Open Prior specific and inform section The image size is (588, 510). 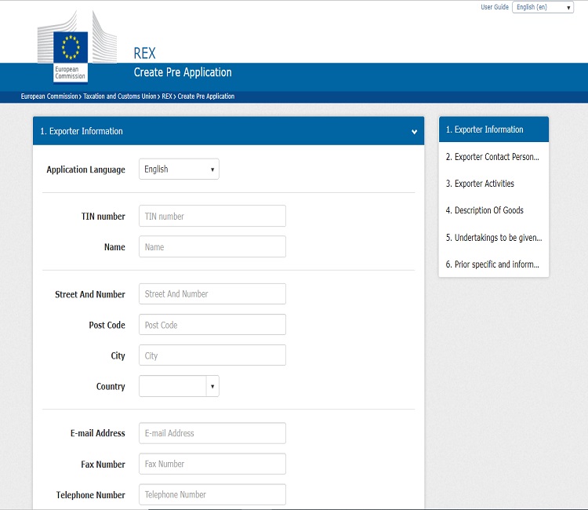493,264
